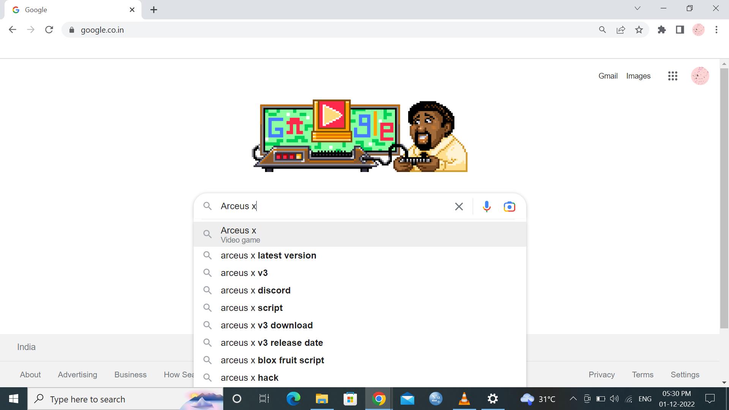Pick suggestion arceus x v3
Viewport: 729px width, 410px height.
[360, 273]
